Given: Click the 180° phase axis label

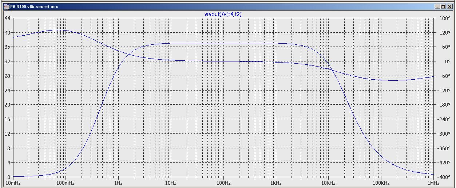Looking at the screenshot, I should tap(445, 18).
